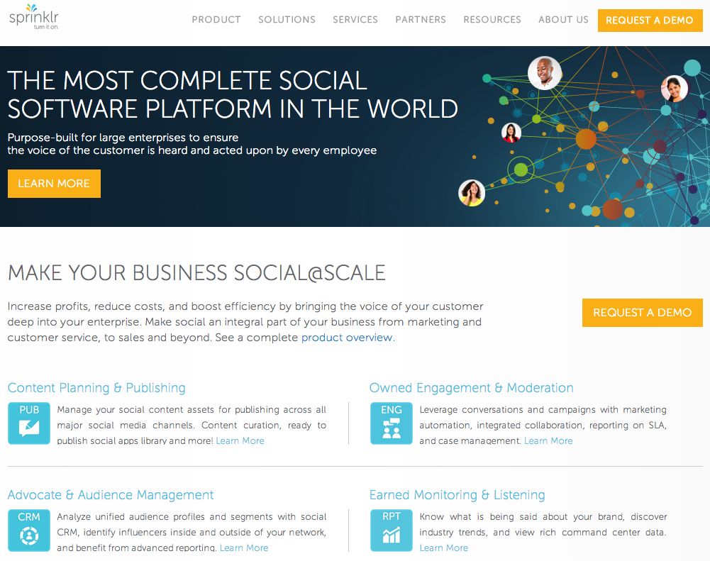The image size is (710, 561).
Task: Click the PUB publishing icon
Action: coord(29,423)
